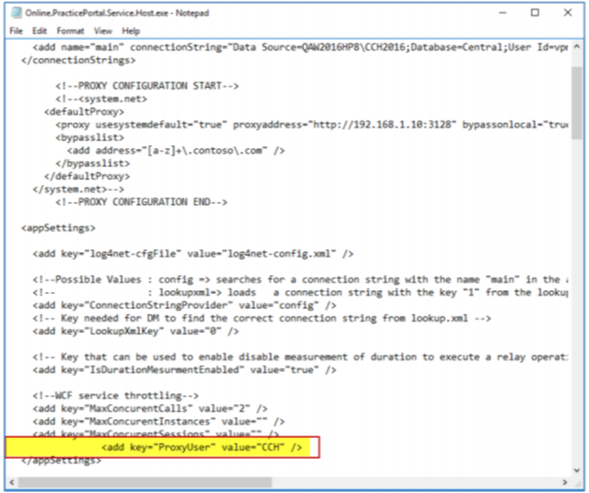This screenshot has height=493, width=589.
Task: Click the opening <defaultProxy> tag line
Action: tap(84, 112)
